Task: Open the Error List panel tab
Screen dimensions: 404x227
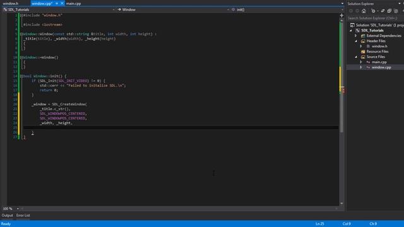Action: pyautogui.click(x=23, y=216)
